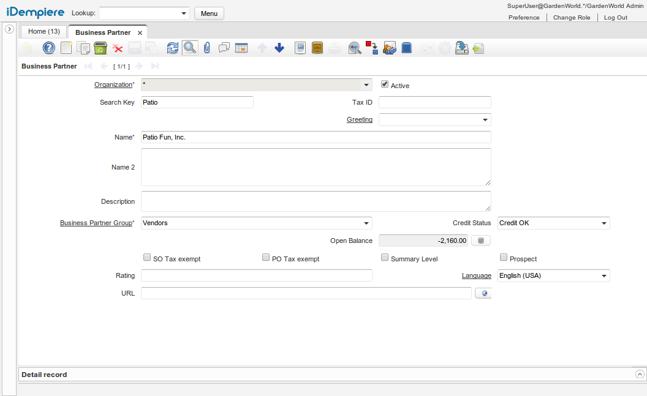This screenshot has height=396, width=647.
Task: Expand the Credit Status selector
Action: [x=603, y=223]
